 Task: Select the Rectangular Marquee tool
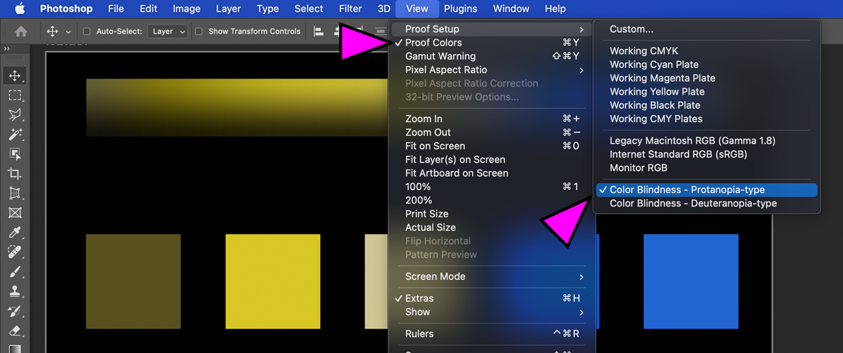coord(15,95)
